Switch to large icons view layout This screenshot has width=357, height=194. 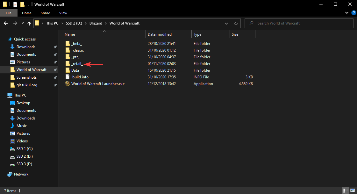point(353,190)
